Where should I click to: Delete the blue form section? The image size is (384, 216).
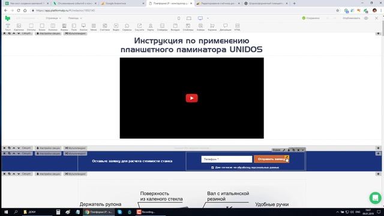(4, 154)
